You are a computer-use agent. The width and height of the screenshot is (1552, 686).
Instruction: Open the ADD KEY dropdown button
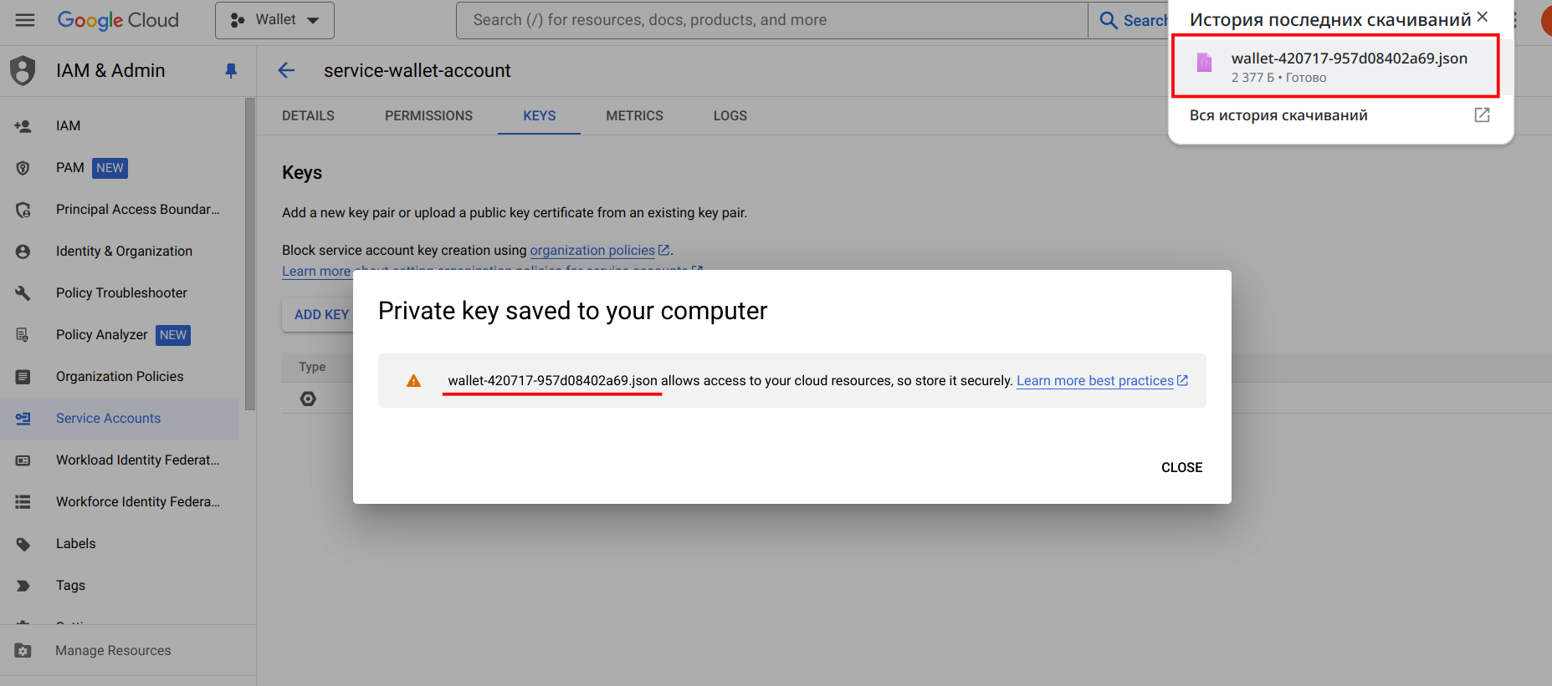click(320, 315)
